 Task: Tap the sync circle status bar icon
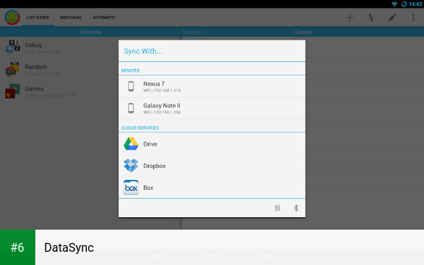pos(404,4)
